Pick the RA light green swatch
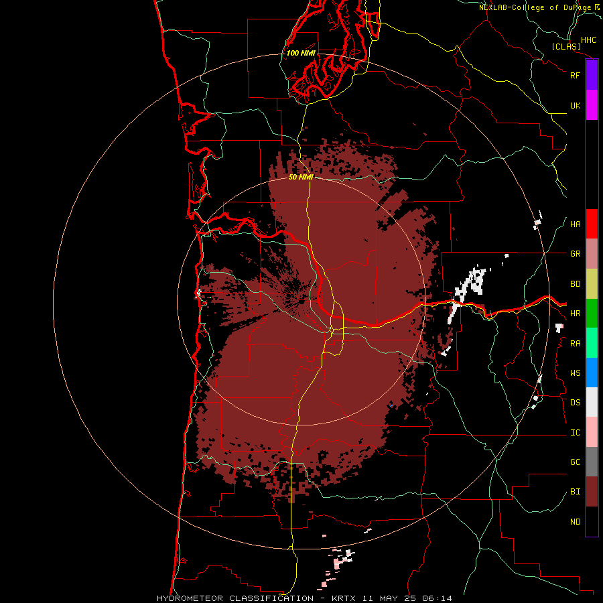 point(592,343)
